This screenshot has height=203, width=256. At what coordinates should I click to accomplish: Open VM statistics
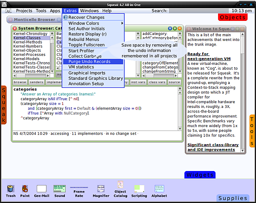(93, 67)
